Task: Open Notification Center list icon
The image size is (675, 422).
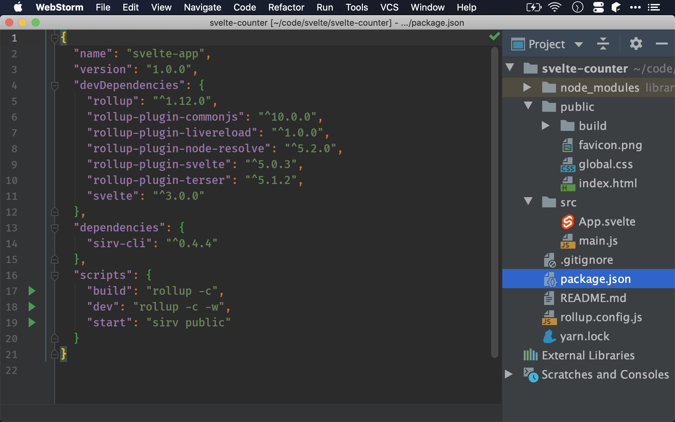Action: pyautogui.click(x=654, y=7)
